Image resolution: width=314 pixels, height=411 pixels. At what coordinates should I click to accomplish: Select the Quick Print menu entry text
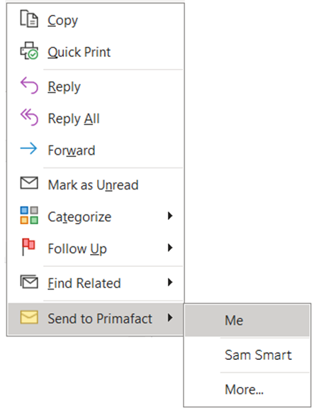click(79, 52)
